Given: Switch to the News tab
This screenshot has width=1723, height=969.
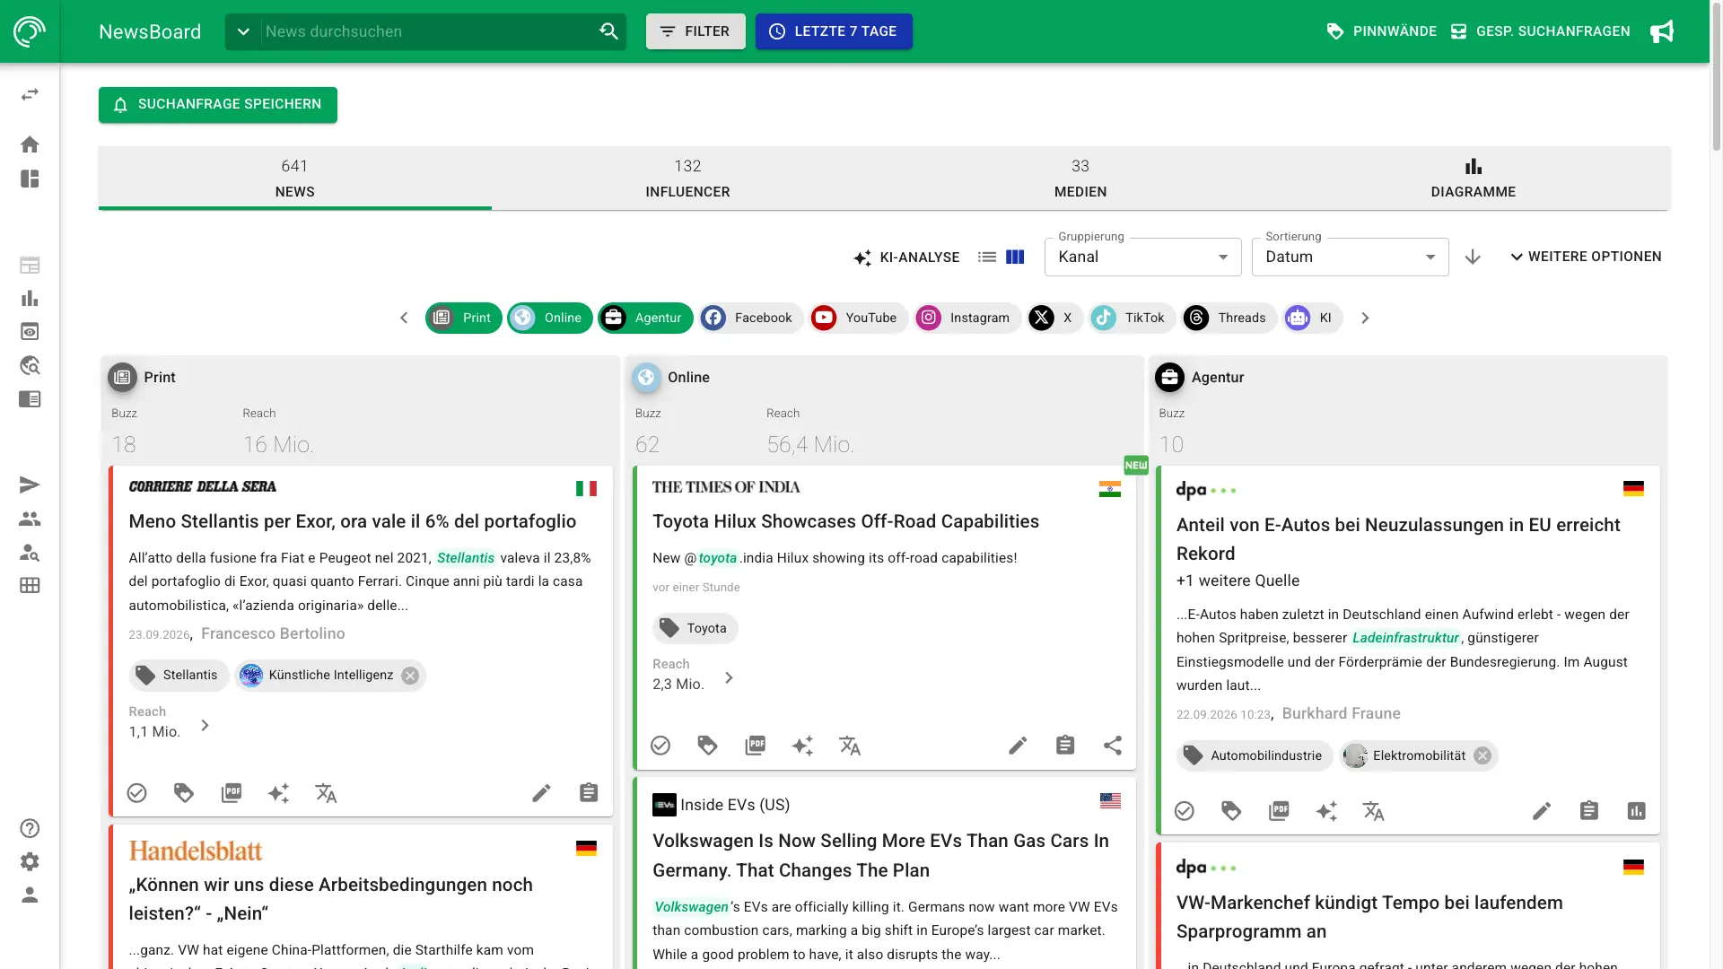Looking at the screenshot, I should tap(294, 178).
